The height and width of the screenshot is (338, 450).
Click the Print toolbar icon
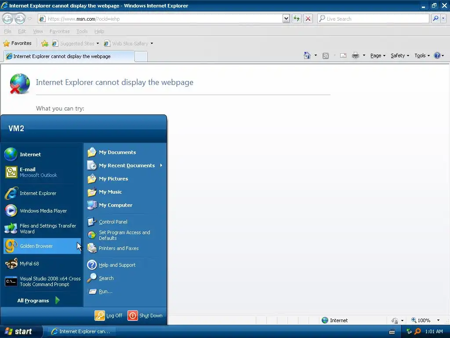click(x=355, y=55)
